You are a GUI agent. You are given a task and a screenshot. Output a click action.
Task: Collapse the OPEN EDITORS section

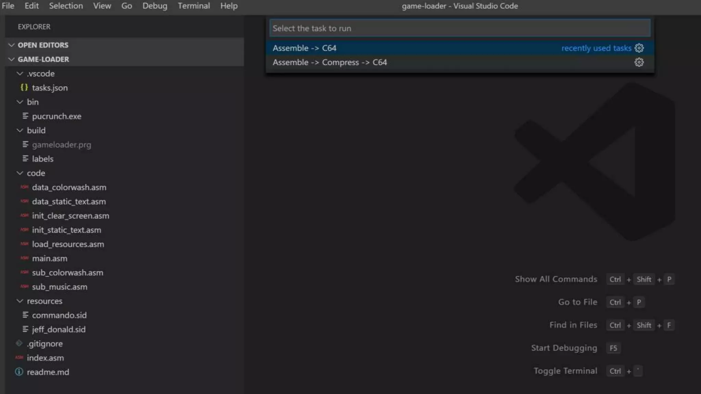click(11, 45)
